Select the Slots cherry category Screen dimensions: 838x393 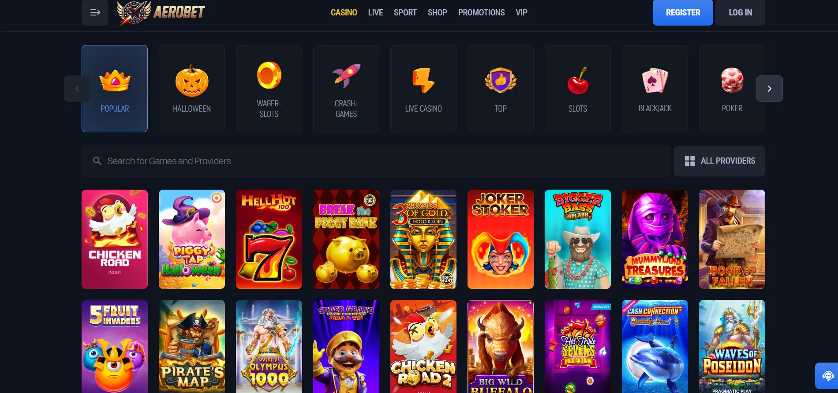coord(578,89)
